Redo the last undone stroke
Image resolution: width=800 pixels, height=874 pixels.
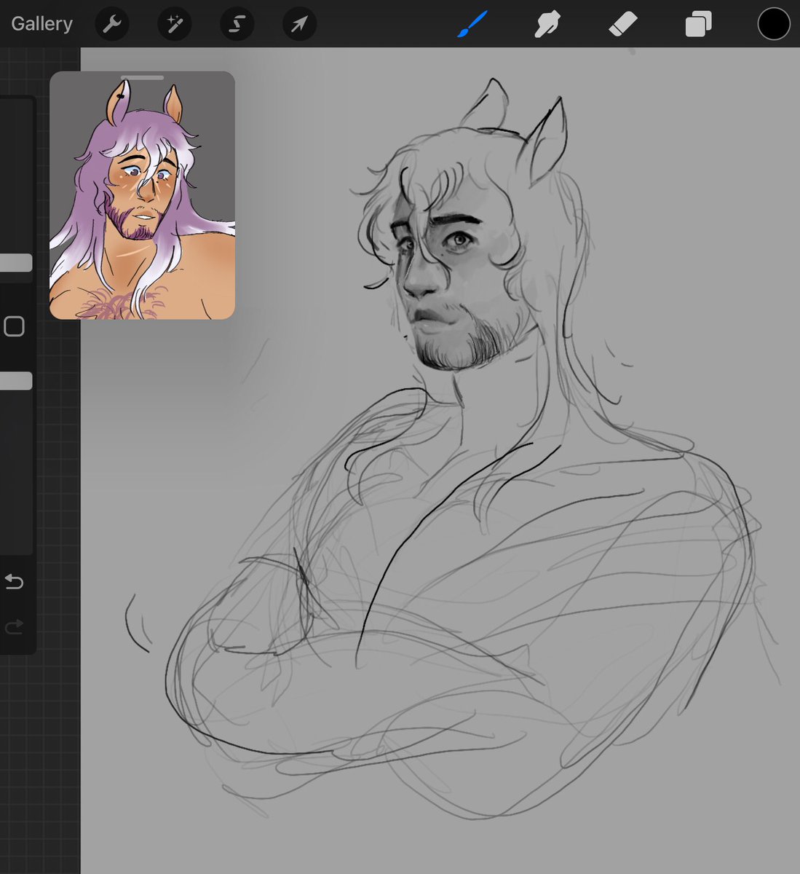(15, 626)
